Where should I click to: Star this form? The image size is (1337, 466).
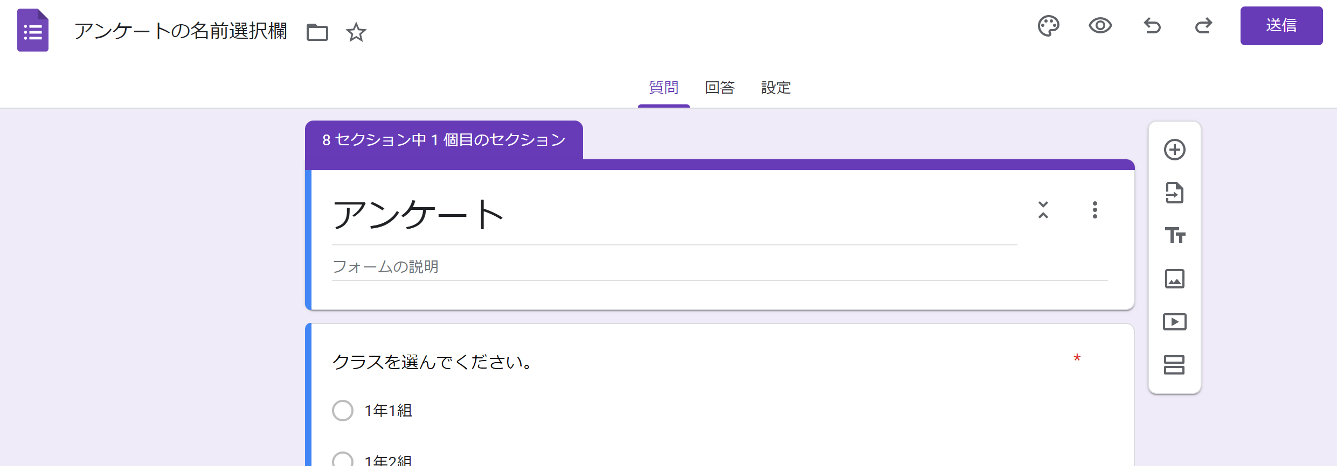356,32
